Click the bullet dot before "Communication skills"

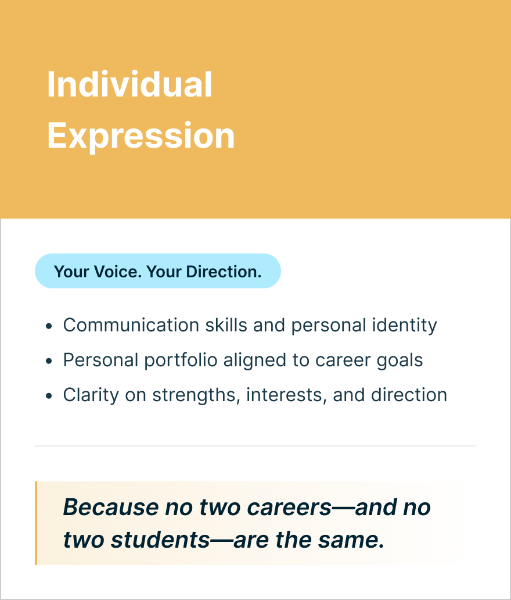click(x=49, y=326)
